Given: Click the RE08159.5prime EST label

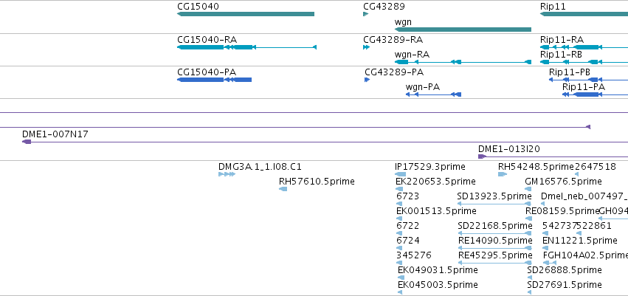Looking at the screenshot, I should (x=562, y=211).
